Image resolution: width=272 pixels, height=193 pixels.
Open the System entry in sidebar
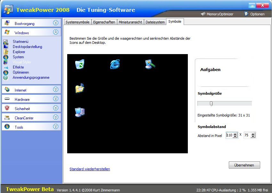18,57
